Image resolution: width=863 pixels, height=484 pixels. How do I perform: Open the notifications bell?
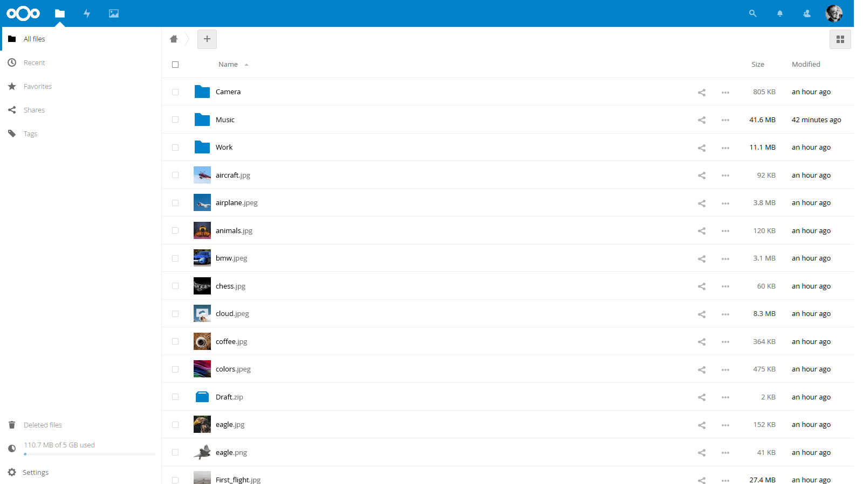point(779,13)
